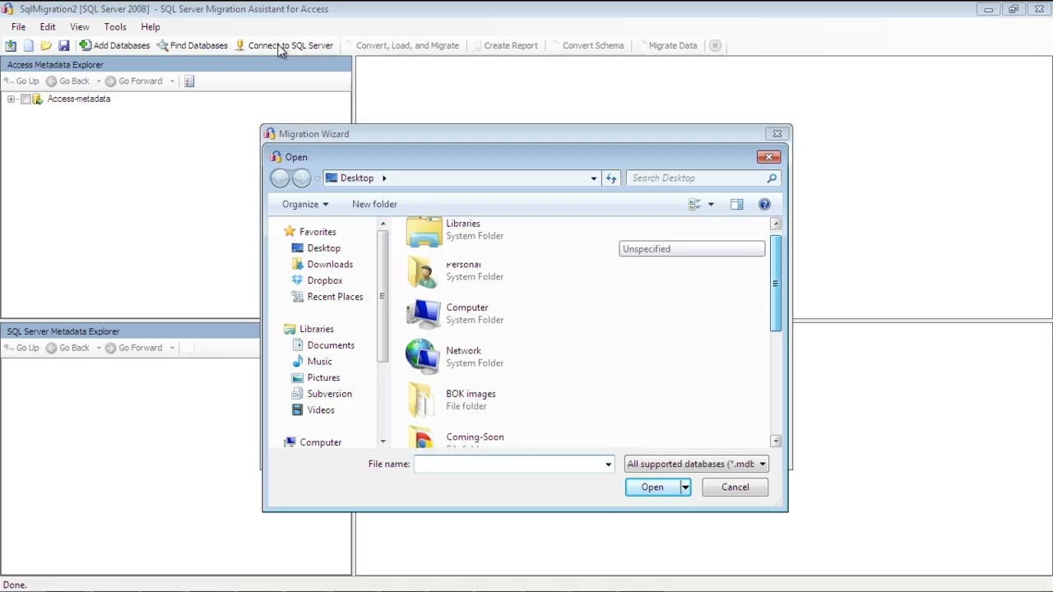
Task: Select the BOK images file folder
Action: [452, 400]
